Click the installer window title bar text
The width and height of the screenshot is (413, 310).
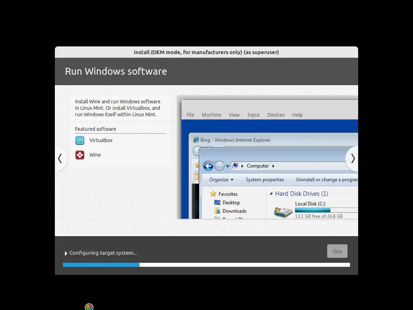[x=206, y=52]
